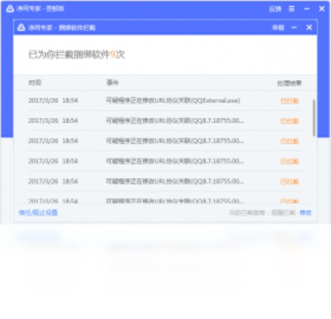
Task: Click 举报 report in the dialog title bar
Action: [x=278, y=28]
